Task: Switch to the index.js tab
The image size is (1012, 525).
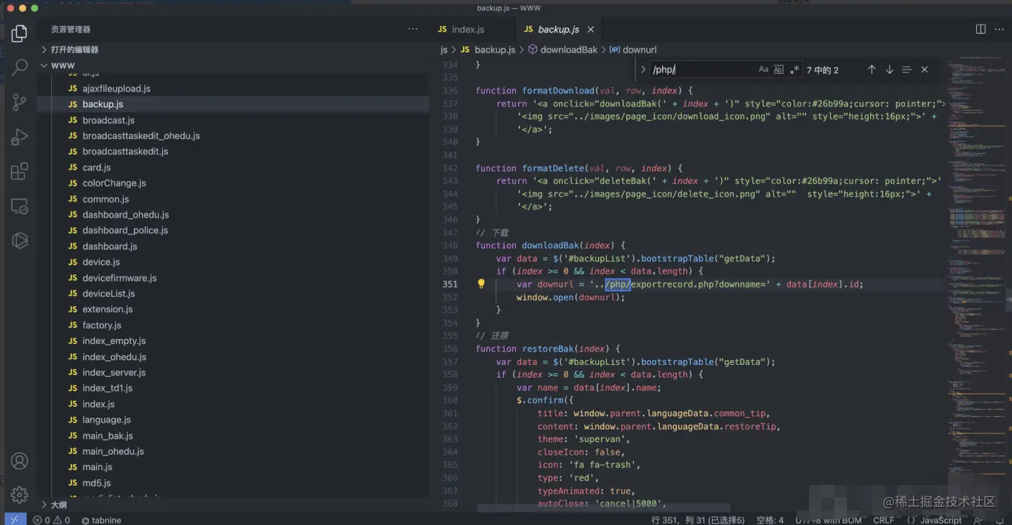Action: tap(468, 29)
